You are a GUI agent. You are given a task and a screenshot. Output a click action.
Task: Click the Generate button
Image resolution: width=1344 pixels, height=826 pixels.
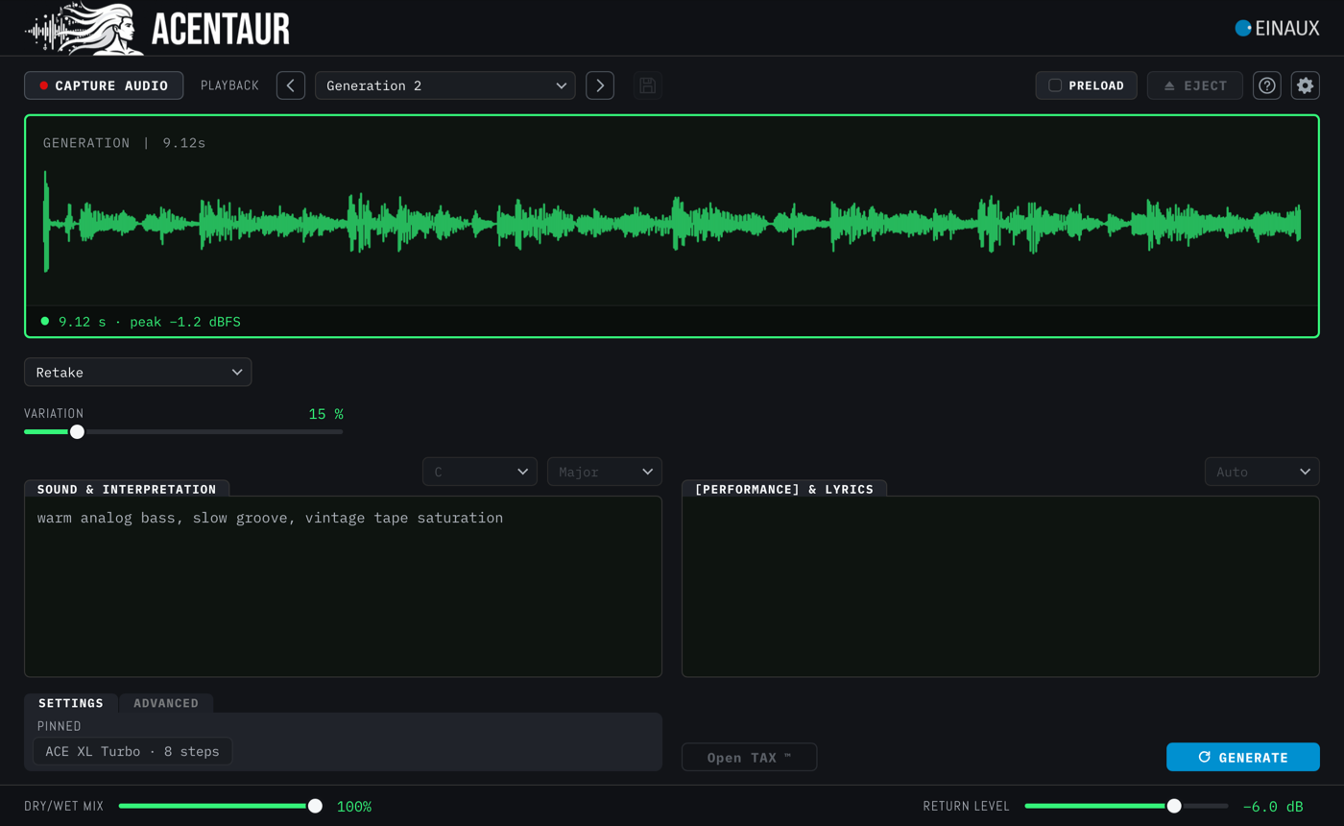(1243, 757)
